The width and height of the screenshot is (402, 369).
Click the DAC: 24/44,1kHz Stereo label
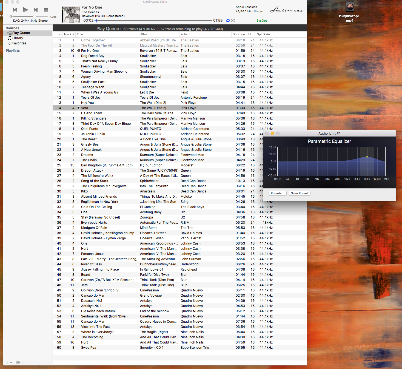[x=30, y=21]
